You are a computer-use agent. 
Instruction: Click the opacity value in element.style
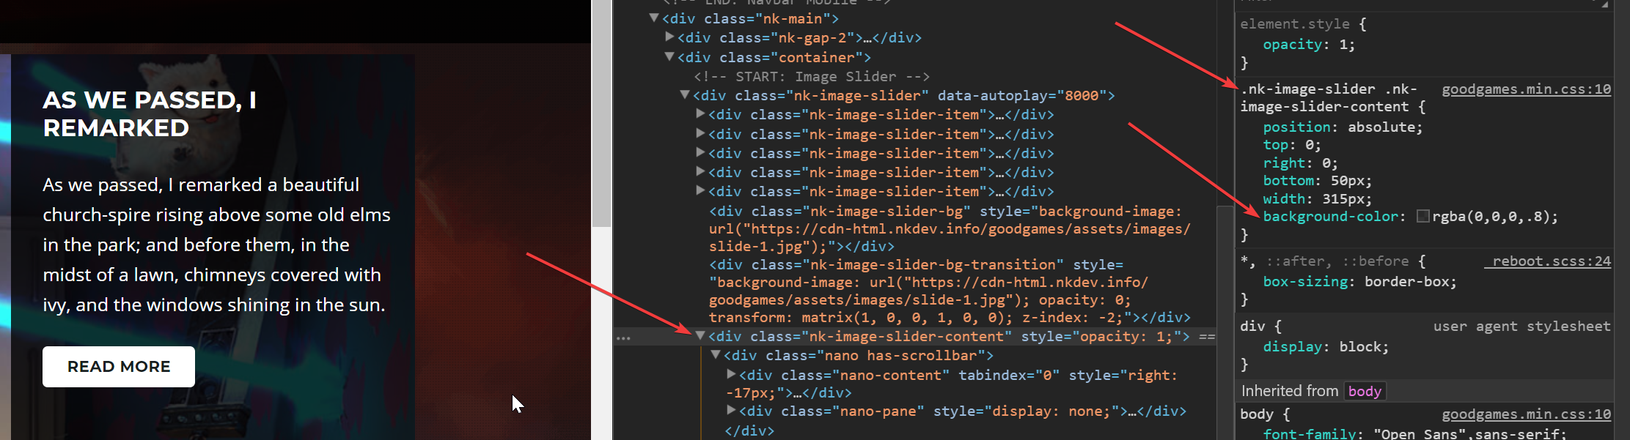(1346, 45)
